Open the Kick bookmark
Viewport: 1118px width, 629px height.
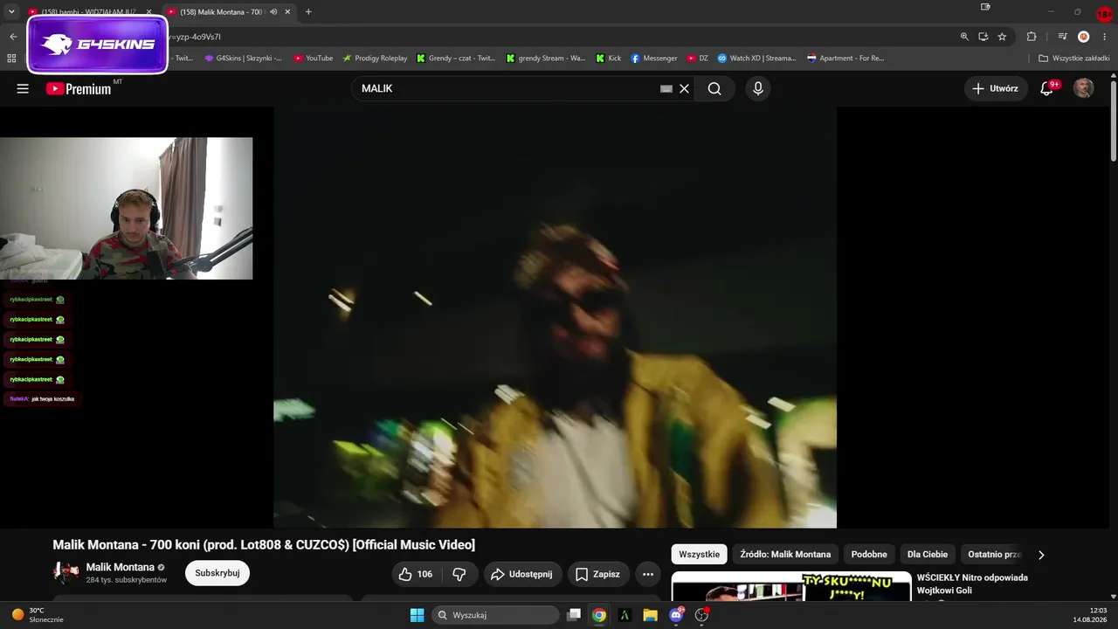609,59
